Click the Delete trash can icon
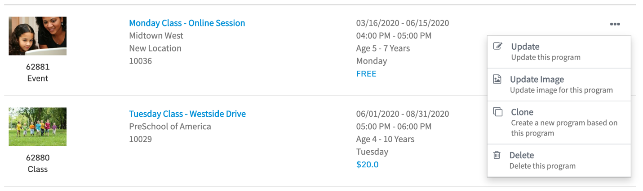The image size is (643, 191). click(x=497, y=155)
